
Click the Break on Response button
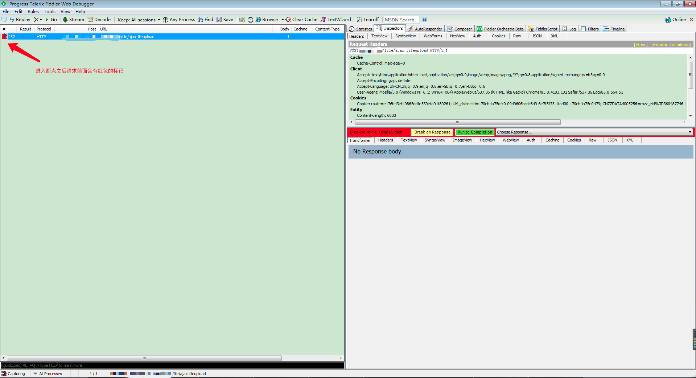pyautogui.click(x=432, y=132)
